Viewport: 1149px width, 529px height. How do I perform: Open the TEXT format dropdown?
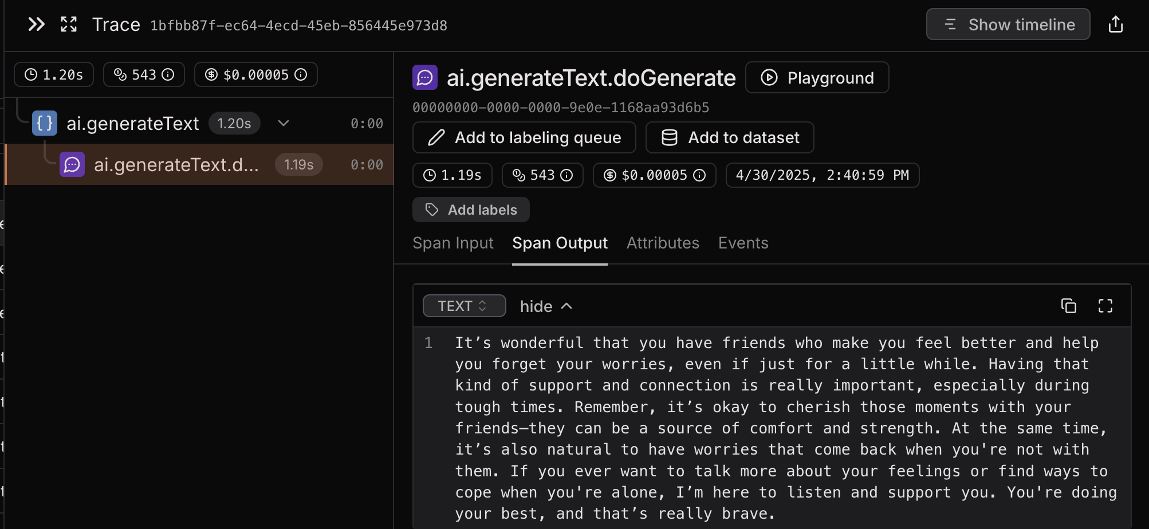point(464,306)
